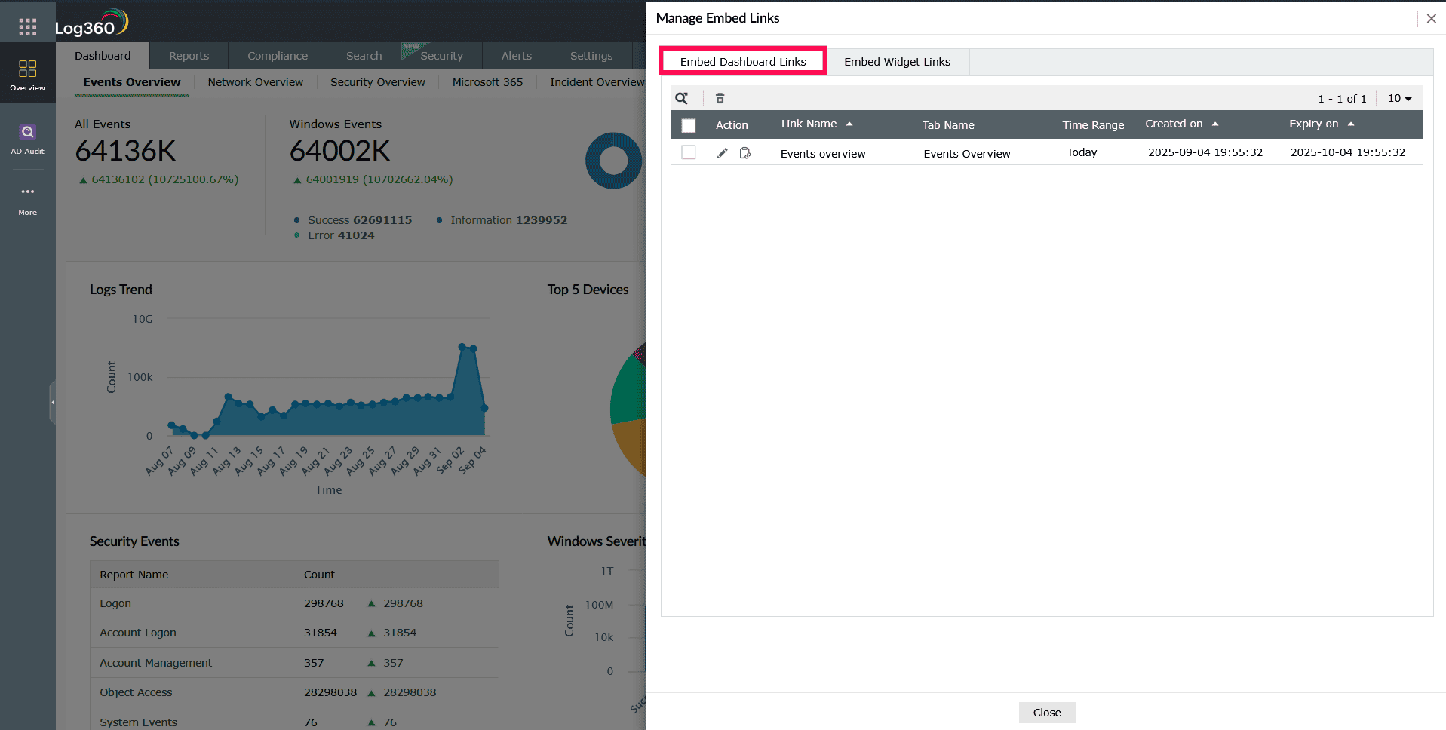Sort the table by Created on column

point(1214,124)
